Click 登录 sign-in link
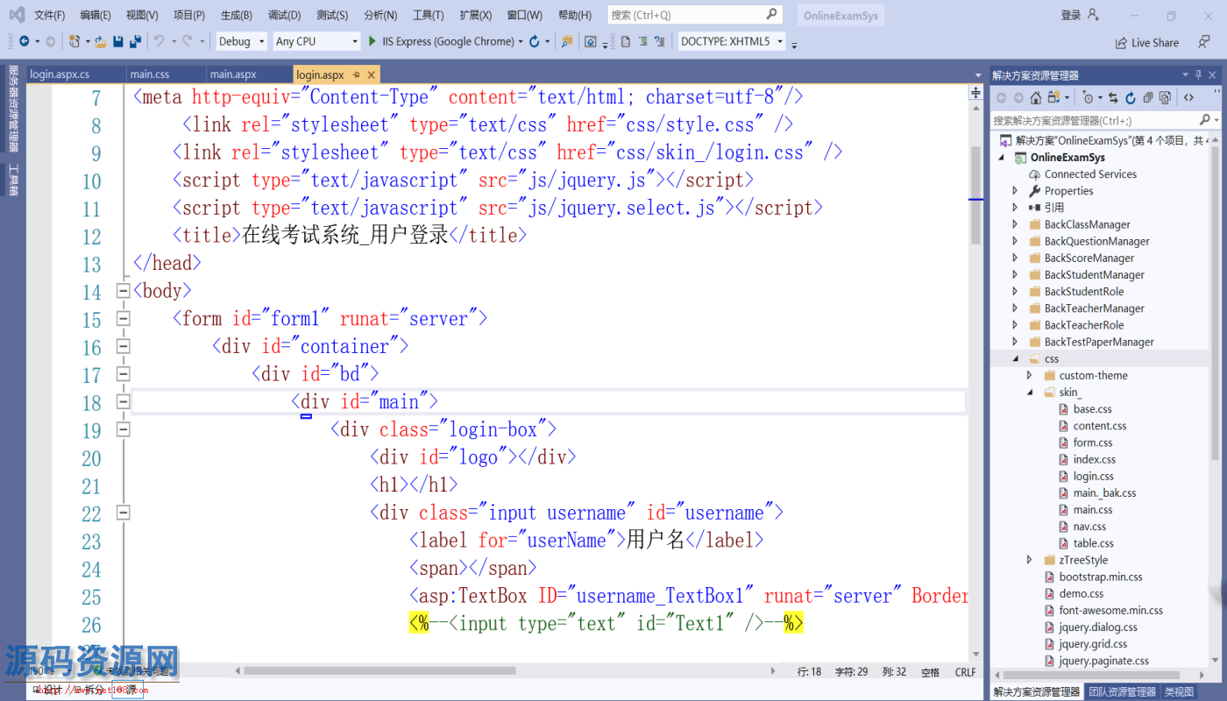 1071,15
